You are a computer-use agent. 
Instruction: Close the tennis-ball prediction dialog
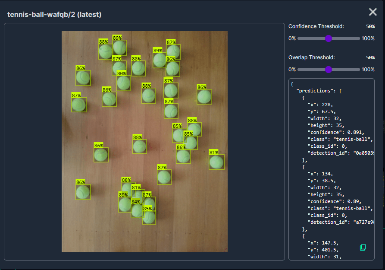point(372,13)
